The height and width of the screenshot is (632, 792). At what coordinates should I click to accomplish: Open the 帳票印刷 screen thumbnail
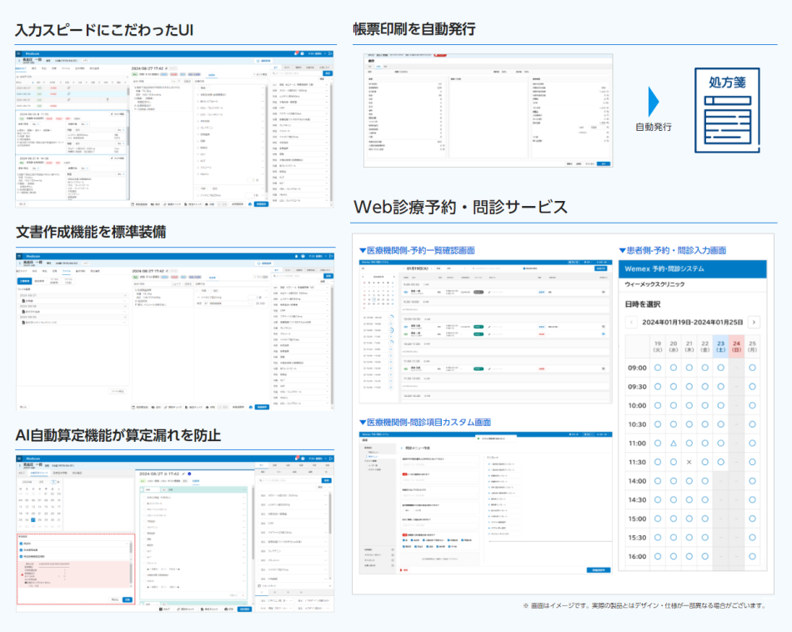point(489,109)
